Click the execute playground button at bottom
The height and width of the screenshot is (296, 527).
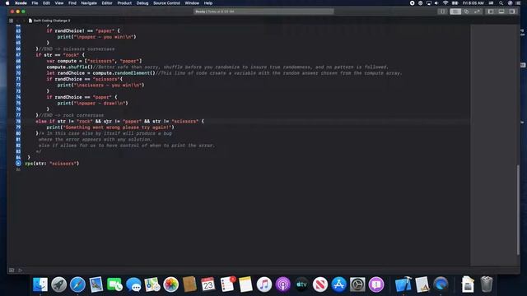pos(20,270)
